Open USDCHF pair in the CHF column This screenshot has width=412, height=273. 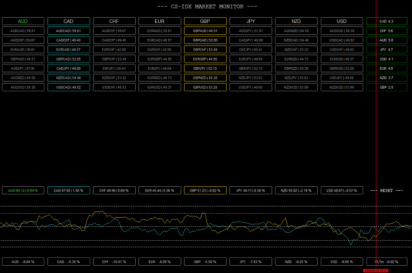[x=114, y=87]
